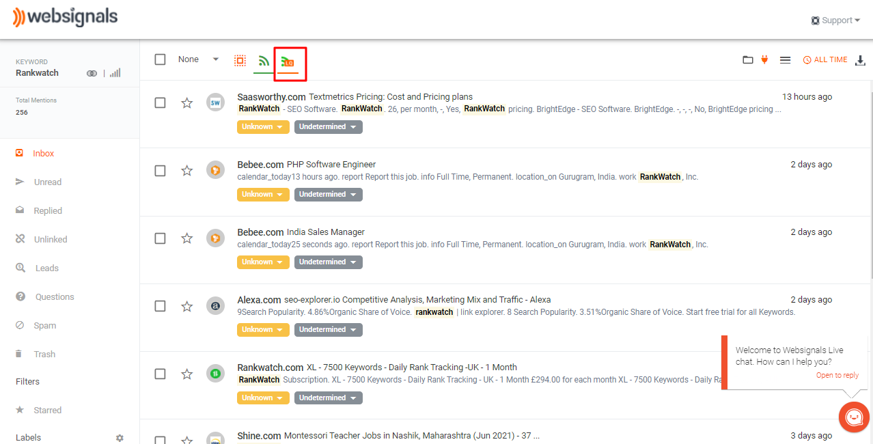Click the Labels settings gear icon
Image resolution: width=873 pixels, height=444 pixels.
(x=120, y=438)
